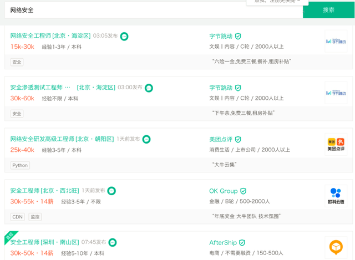Image resolution: width=355 pixels, height=260 pixels.
Task: Click the 年底奖金 大牛团队 技术氛围 text
Action: point(246,216)
